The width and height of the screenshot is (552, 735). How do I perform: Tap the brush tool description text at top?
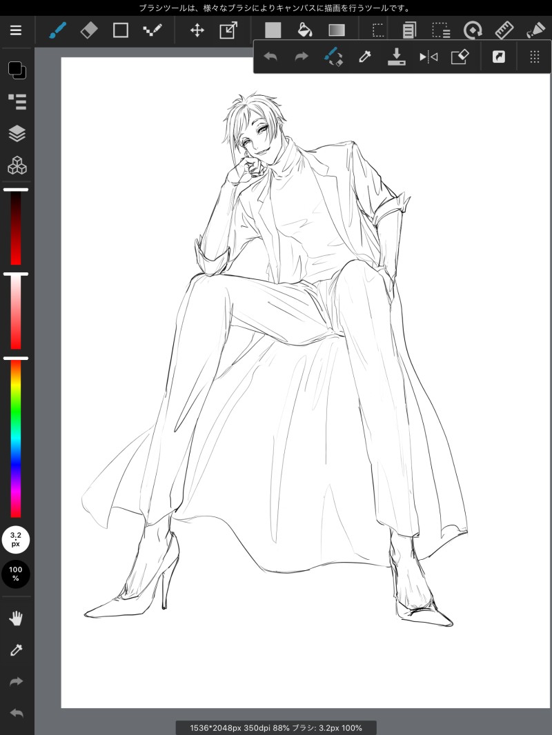coord(276,8)
